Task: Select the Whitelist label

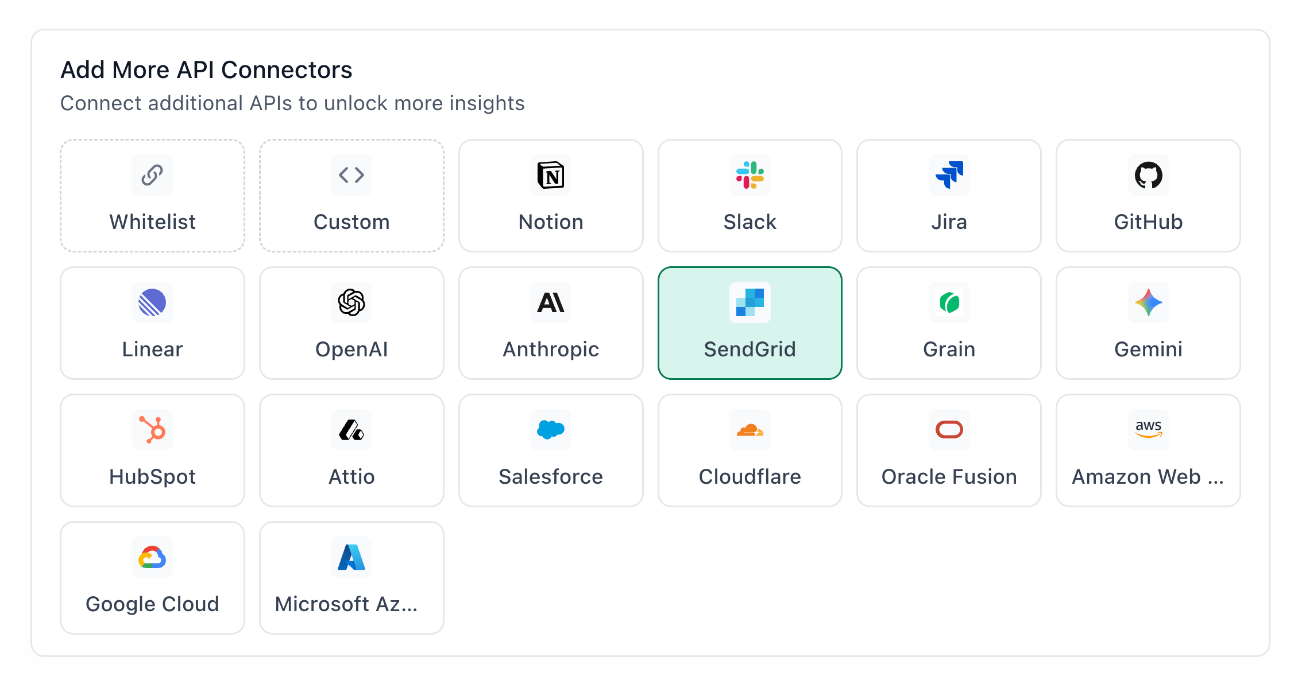Action: (152, 222)
